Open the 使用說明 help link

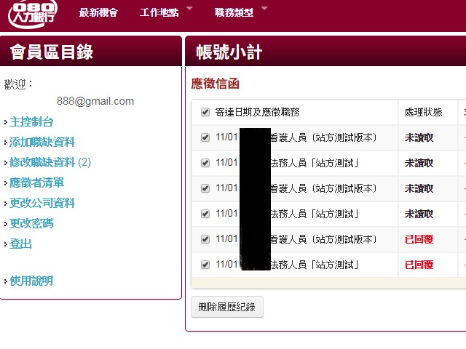coord(31,281)
